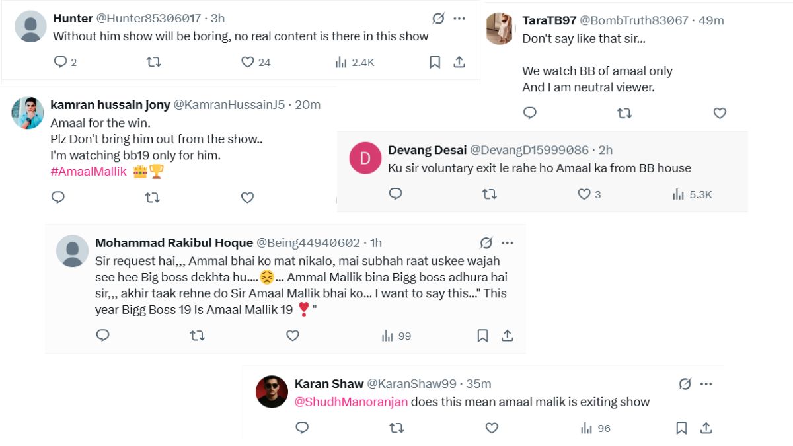Viewport: 793px width, 446px height.
Task: Share Hunter's tweet
Action: click(x=459, y=62)
